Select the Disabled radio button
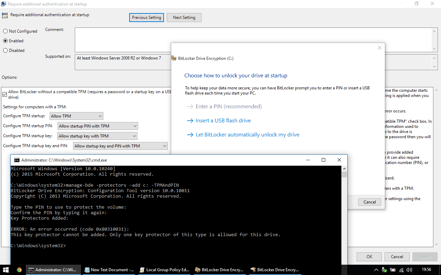The height and width of the screenshot is (275, 441). click(x=5, y=50)
